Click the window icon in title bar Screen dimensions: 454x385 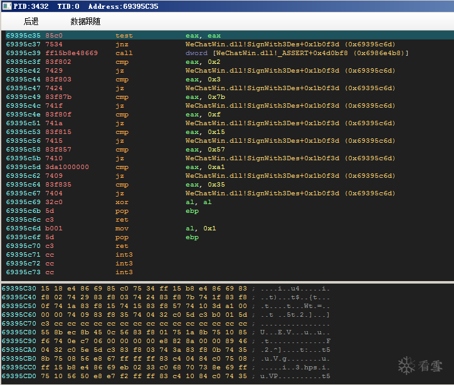point(7,6)
